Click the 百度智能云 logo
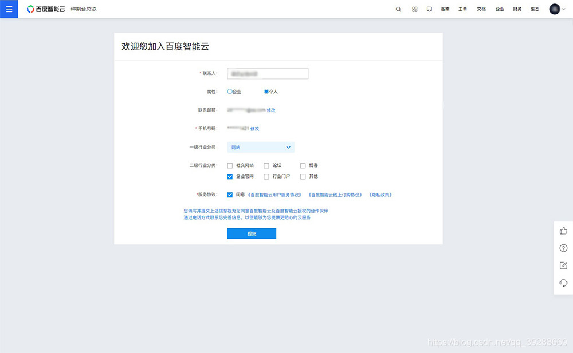This screenshot has width=573, height=353. 46,9
